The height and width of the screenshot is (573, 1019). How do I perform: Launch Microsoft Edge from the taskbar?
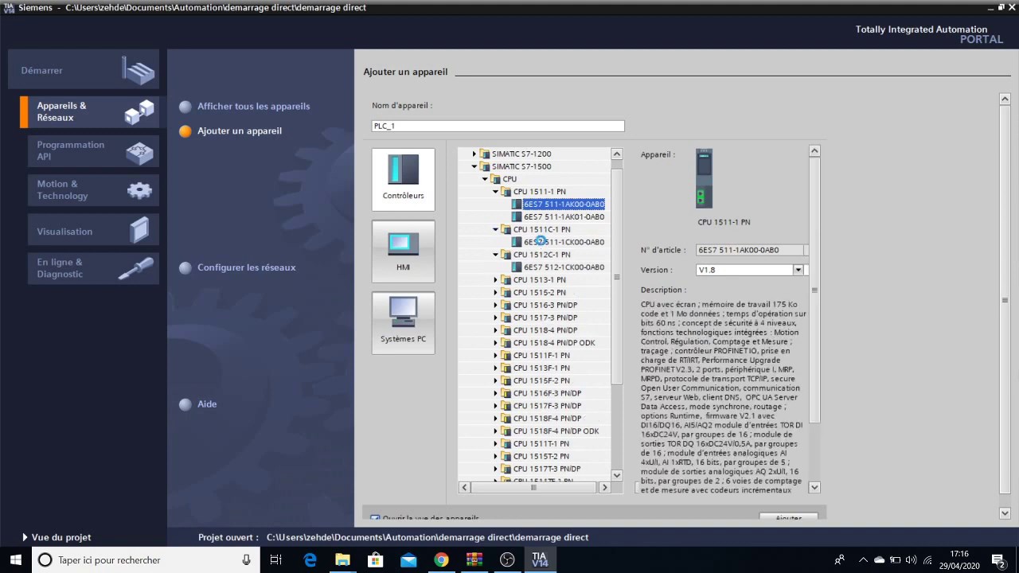coord(310,559)
